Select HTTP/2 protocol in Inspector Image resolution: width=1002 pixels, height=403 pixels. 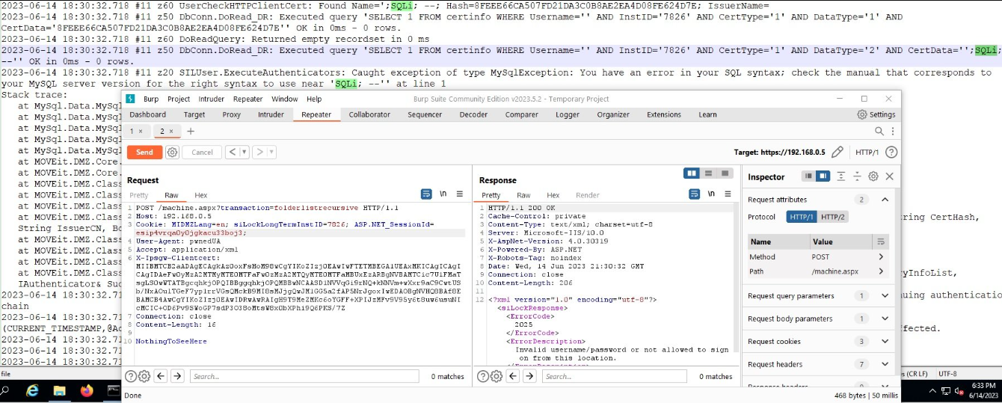click(832, 217)
